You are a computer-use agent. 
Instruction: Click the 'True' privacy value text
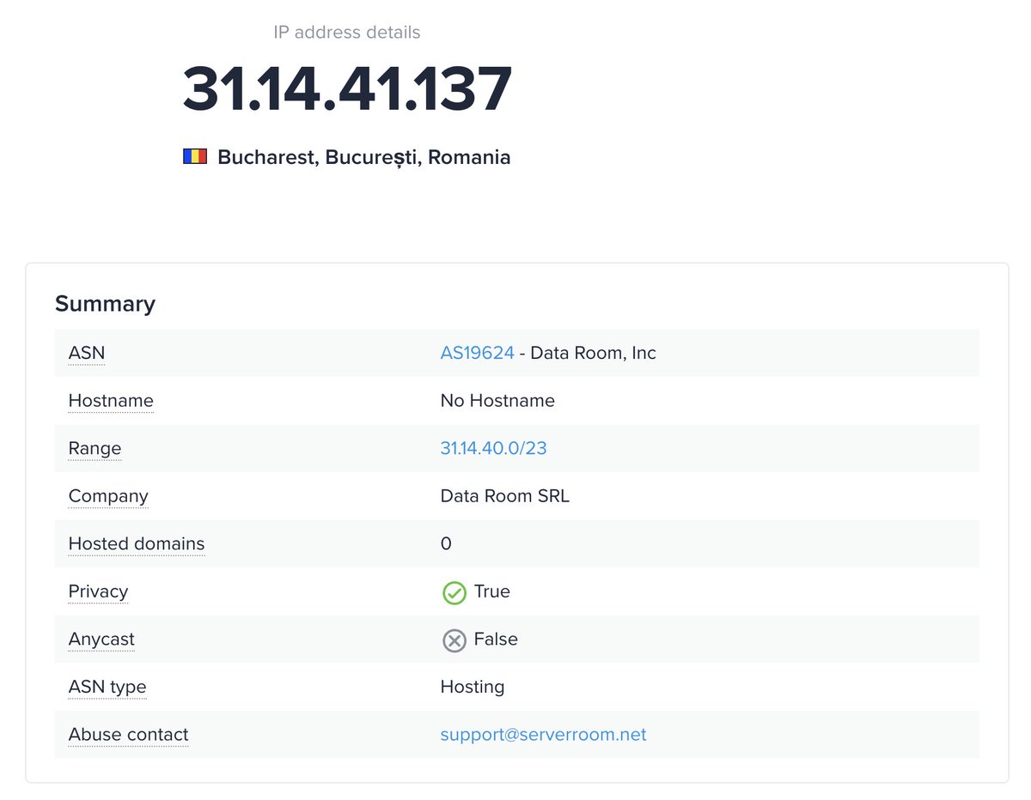tap(492, 591)
